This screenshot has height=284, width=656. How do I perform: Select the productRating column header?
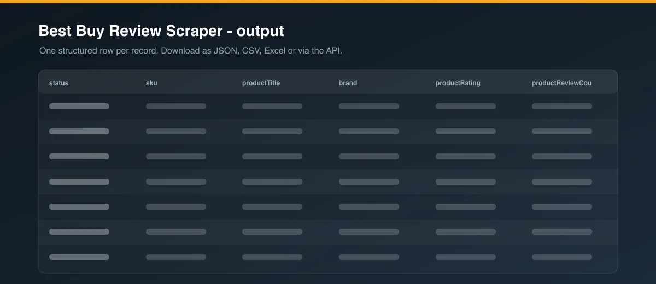[458, 83]
